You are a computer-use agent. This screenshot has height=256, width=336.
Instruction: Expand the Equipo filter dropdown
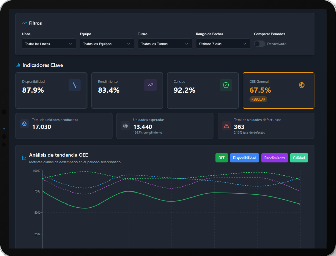(x=107, y=44)
